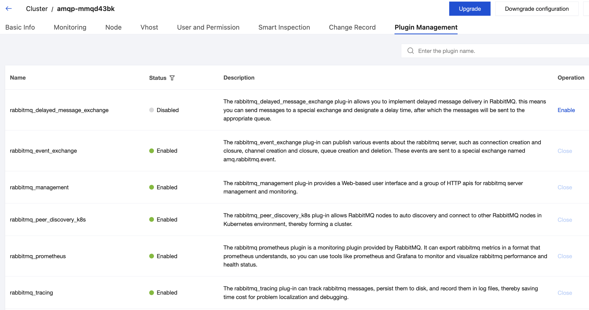Image resolution: width=589 pixels, height=310 pixels.
Task: Click the Downgrade configuration button
Action: [537, 9]
